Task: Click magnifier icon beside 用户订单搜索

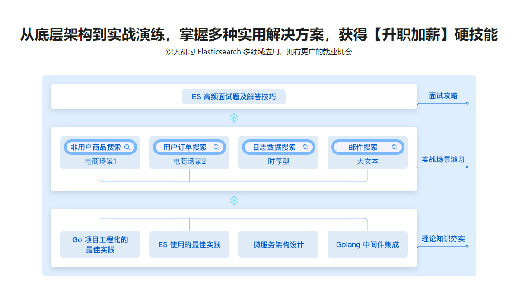Action: [x=216, y=147]
